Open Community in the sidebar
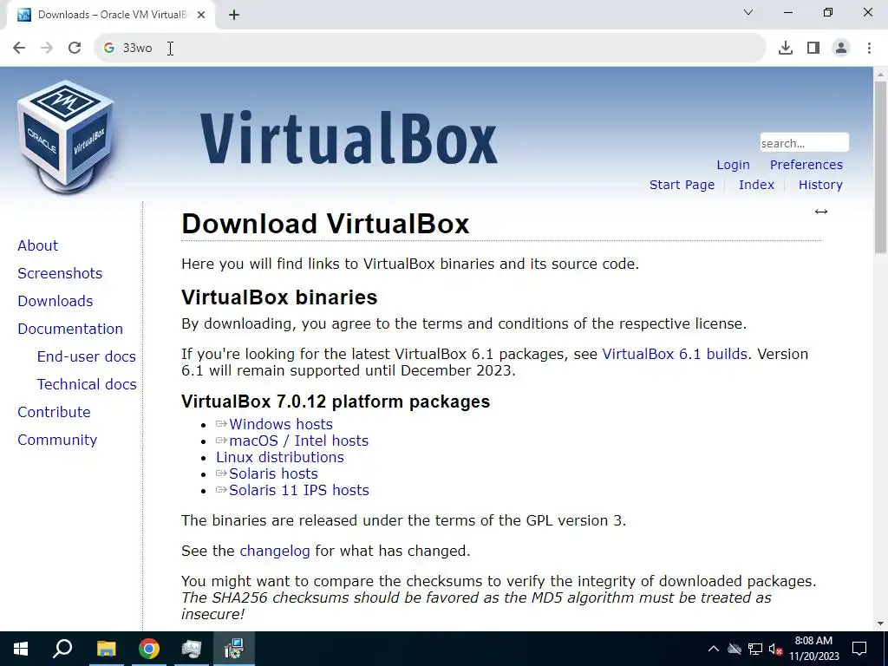The width and height of the screenshot is (888, 666). (x=57, y=440)
